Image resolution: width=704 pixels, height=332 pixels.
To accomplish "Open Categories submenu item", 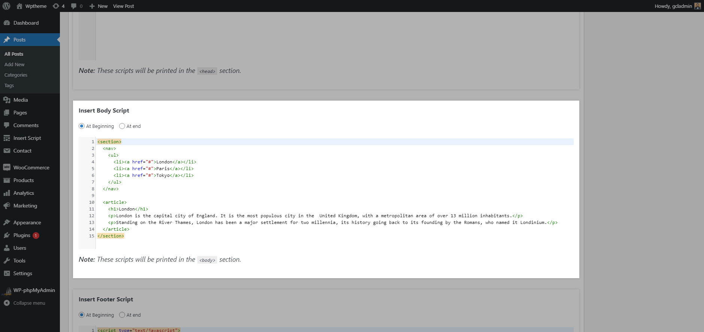I will pos(16,75).
